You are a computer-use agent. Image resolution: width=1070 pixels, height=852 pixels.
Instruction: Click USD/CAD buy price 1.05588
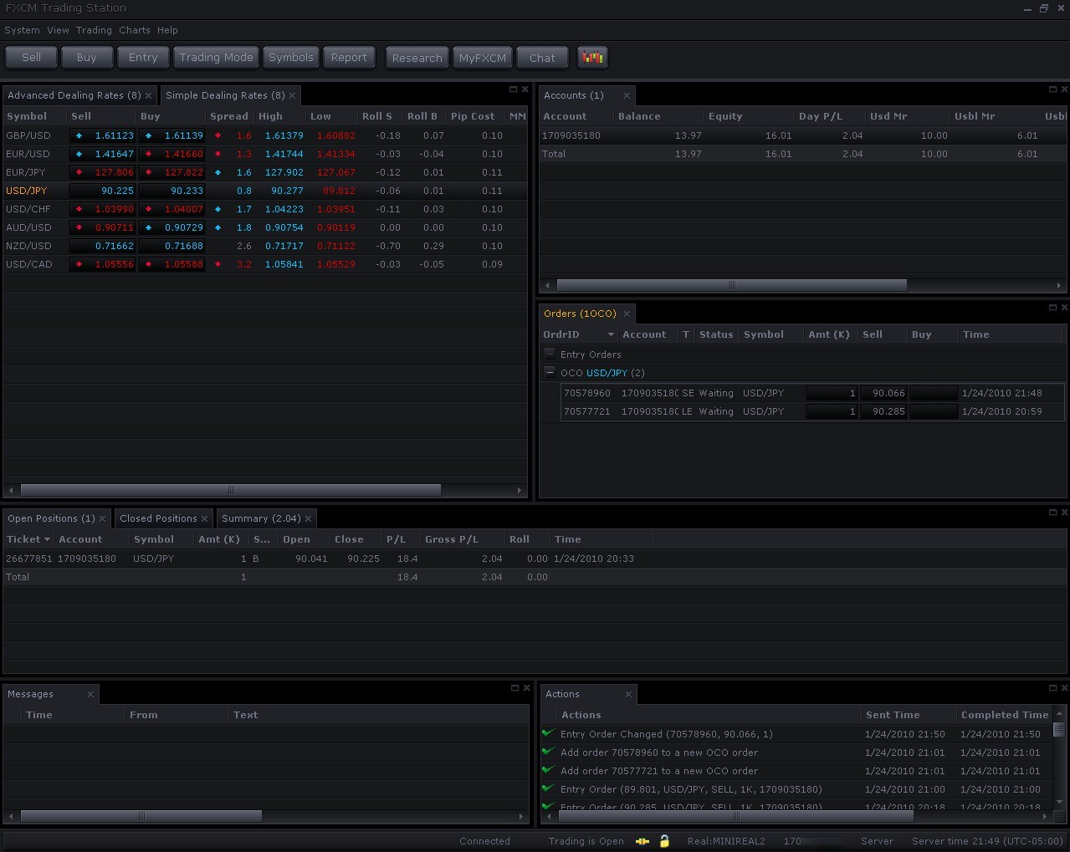tap(172, 264)
